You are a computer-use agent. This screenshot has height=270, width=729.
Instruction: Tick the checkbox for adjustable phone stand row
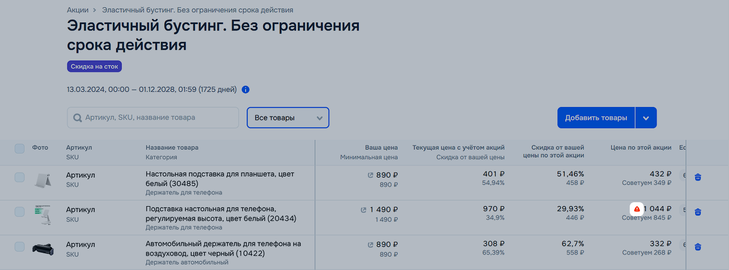coord(20,212)
